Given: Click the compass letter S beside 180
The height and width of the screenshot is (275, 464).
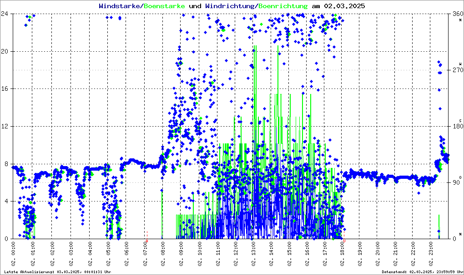Looking at the screenshot, I should tap(460, 121).
